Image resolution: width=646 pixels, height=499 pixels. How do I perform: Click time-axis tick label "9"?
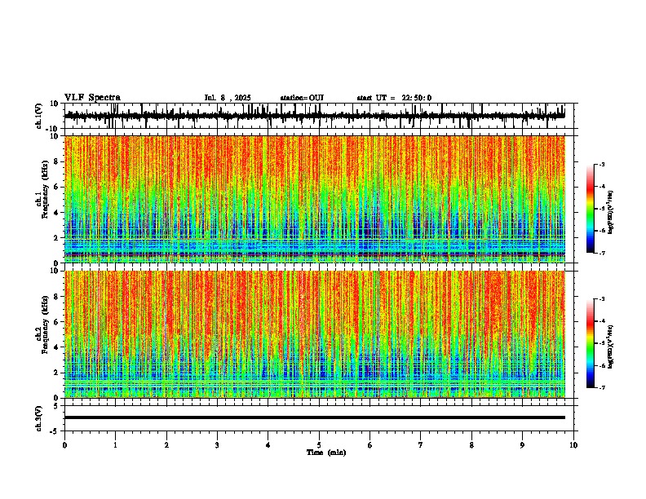coord(522,445)
